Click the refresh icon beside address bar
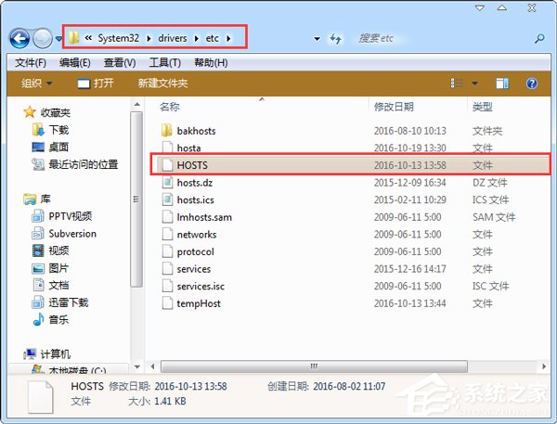The height and width of the screenshot is (424, 557). click(x=336, y=39)
